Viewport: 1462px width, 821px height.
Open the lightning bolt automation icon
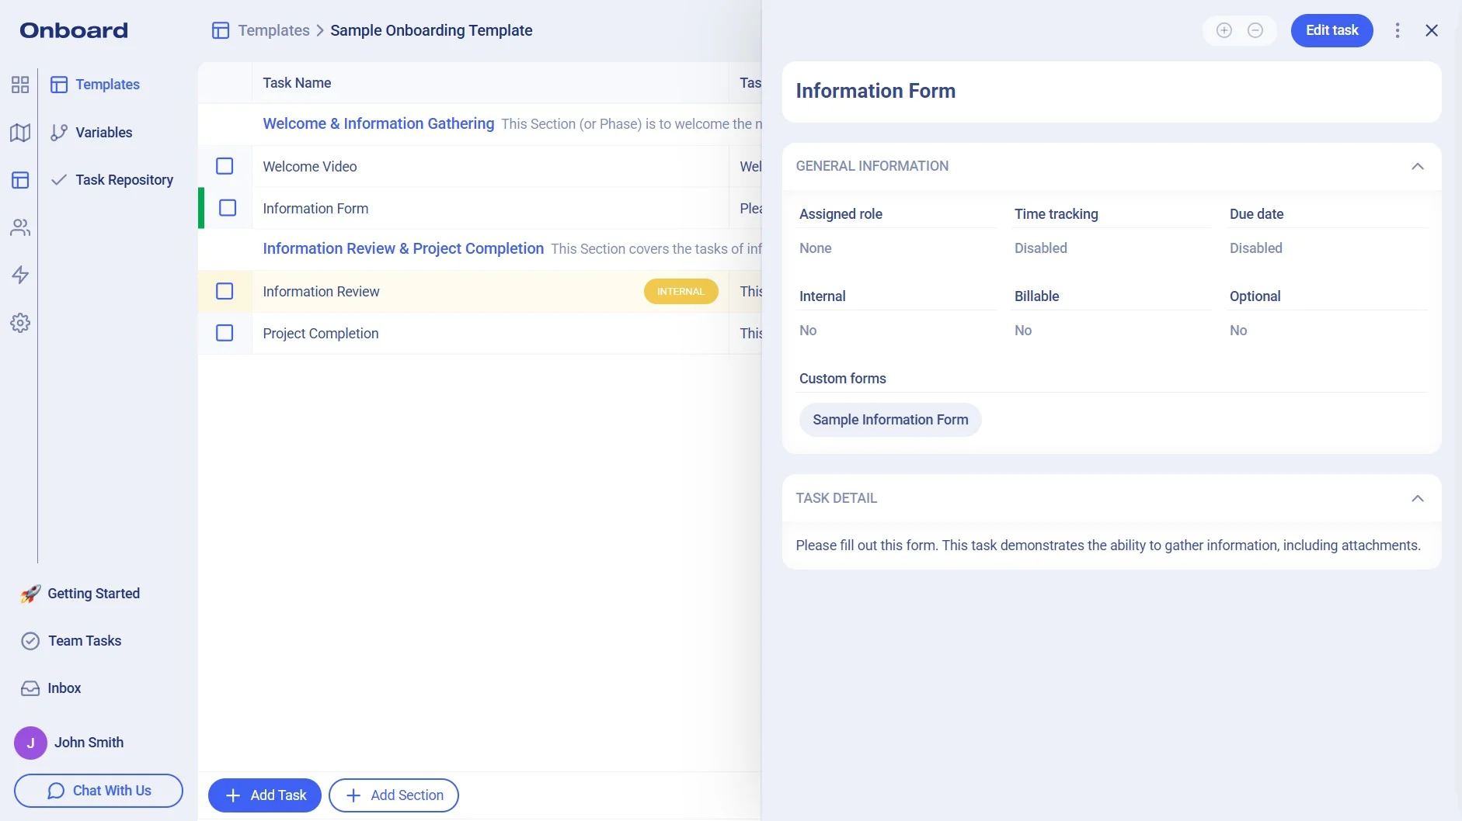[x=20, y=275]
